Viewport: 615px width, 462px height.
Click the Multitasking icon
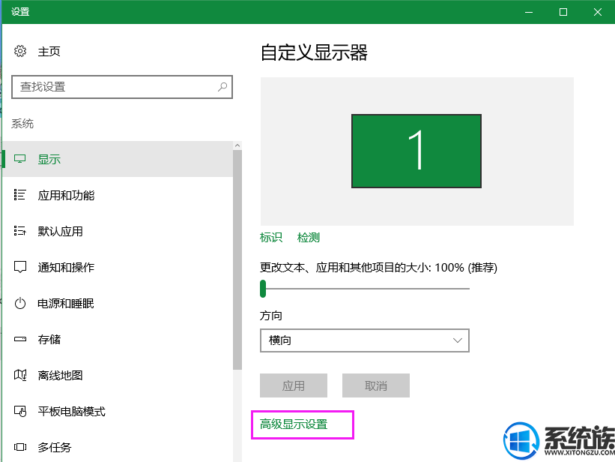click(20, 447)
